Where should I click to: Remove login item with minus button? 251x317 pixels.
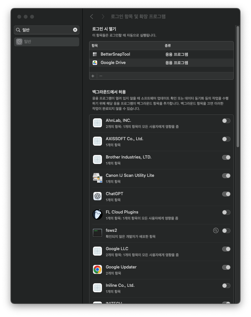coord(101,76)
